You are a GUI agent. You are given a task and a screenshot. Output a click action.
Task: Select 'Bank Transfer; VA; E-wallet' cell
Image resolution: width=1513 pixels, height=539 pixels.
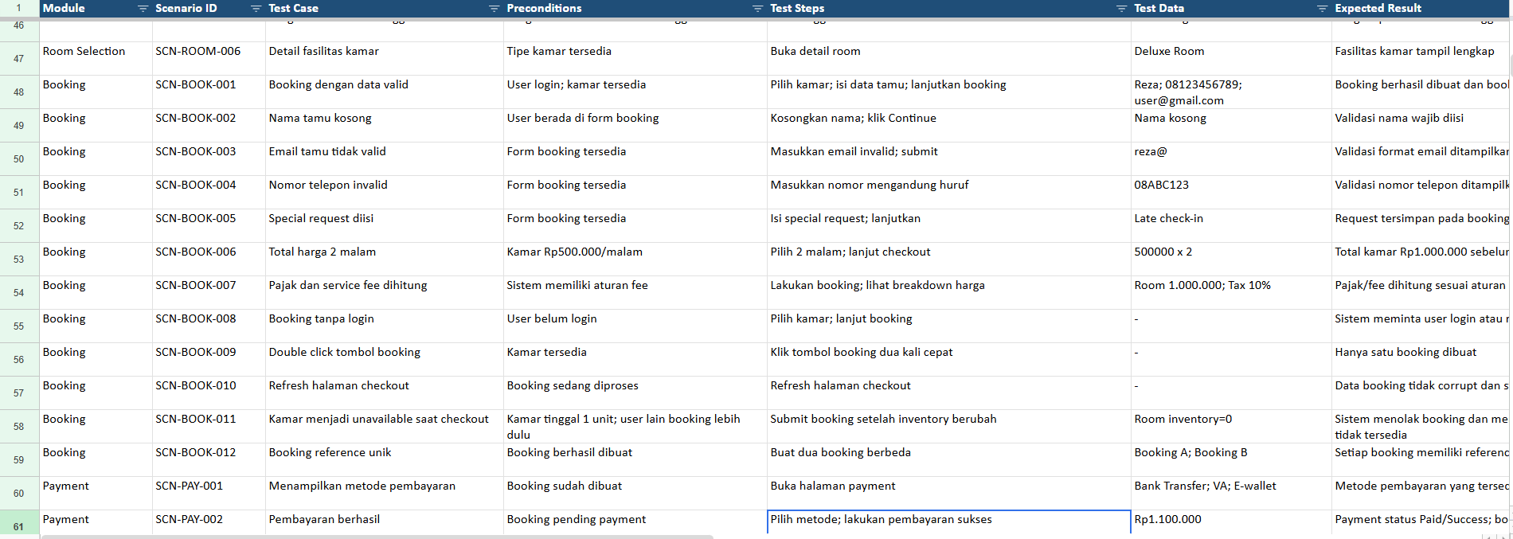tap(1231, 494)
